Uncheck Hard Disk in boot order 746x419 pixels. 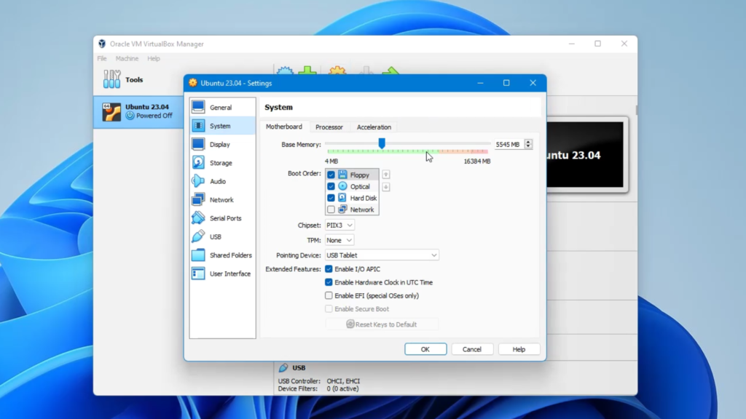pyautogui.click(x=331, y=198)
